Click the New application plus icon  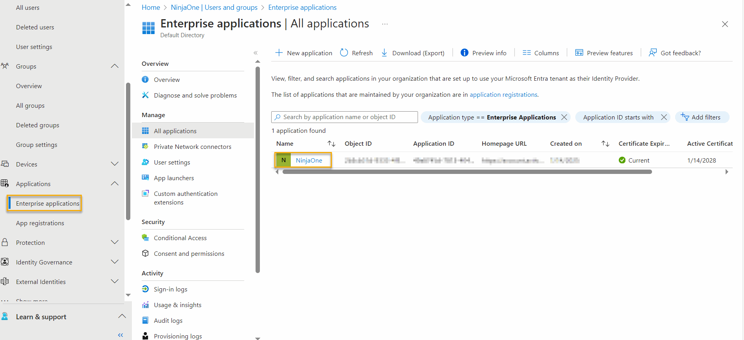[x=279, y=52]
